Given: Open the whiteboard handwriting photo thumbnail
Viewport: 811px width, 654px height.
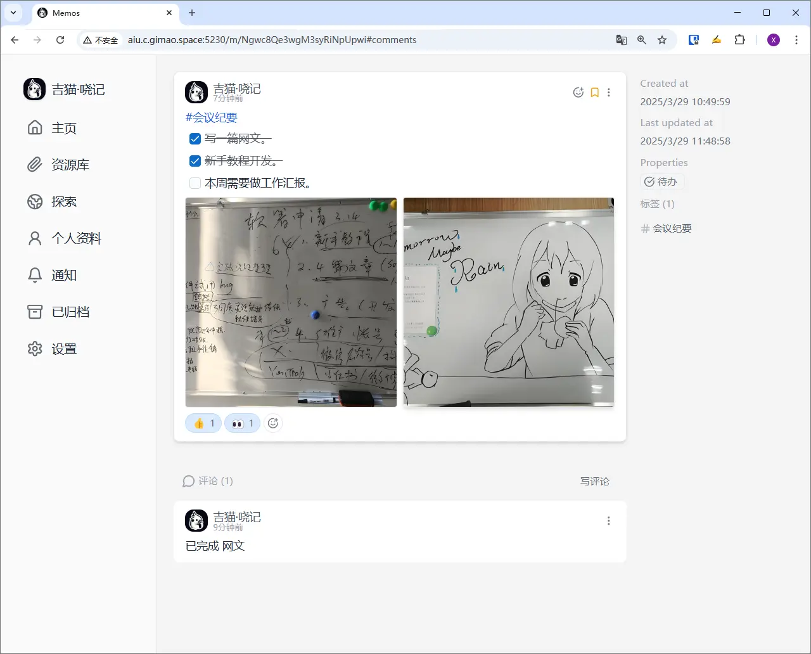Looking at the screenshot, I should [291, 302].
